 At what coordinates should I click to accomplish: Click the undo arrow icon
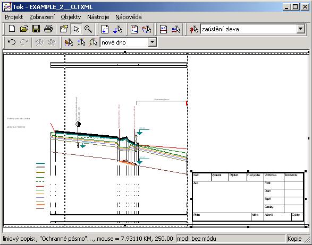point(12,42)
